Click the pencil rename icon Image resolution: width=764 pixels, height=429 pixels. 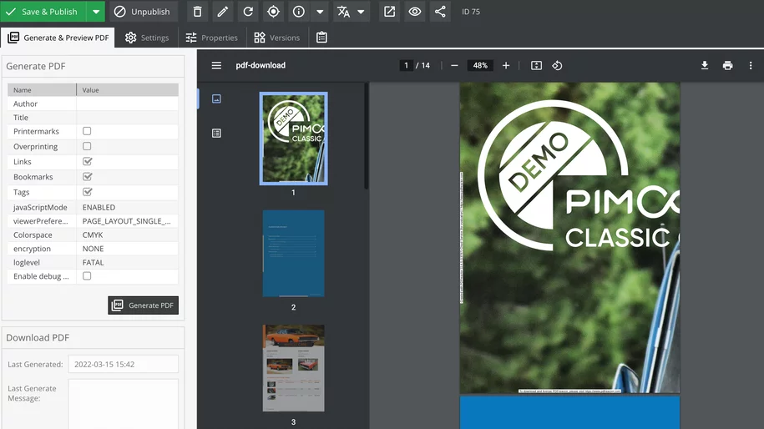222,12
